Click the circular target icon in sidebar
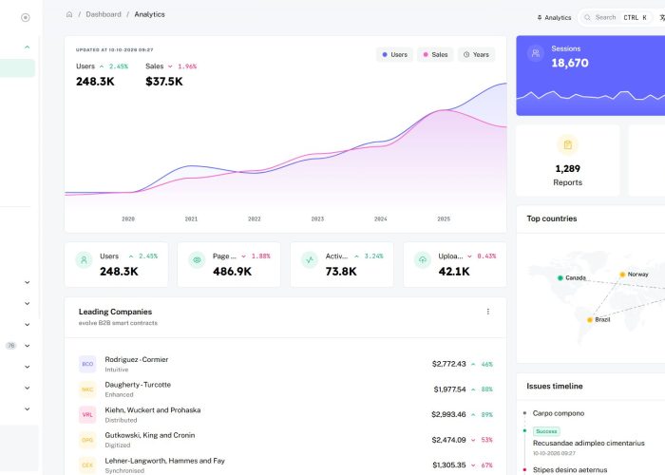Image resolution: width=665 pixels, height=475 pixels. coord(26,17)
